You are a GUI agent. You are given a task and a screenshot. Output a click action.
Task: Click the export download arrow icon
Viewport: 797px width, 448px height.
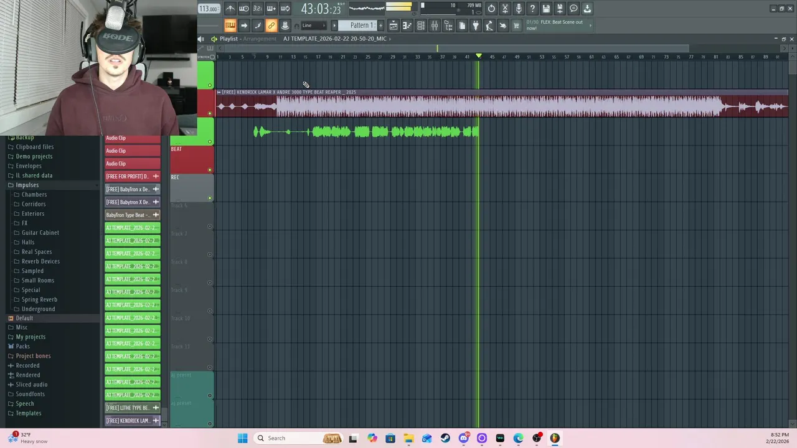[587, 8]
